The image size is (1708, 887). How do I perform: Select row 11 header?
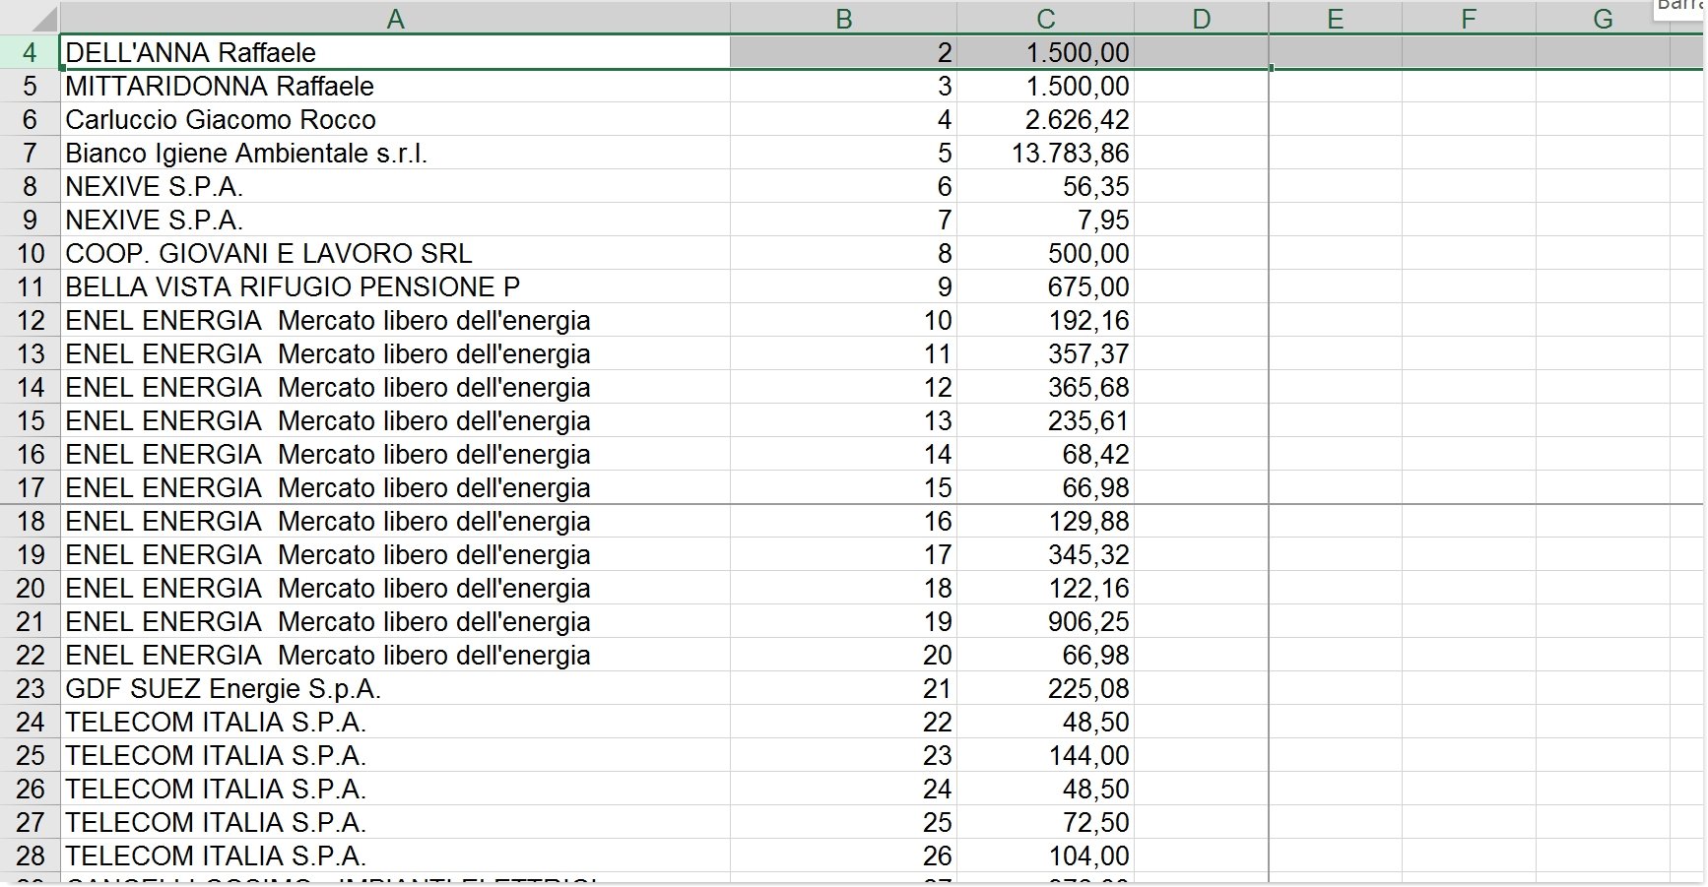pos(30,286)
